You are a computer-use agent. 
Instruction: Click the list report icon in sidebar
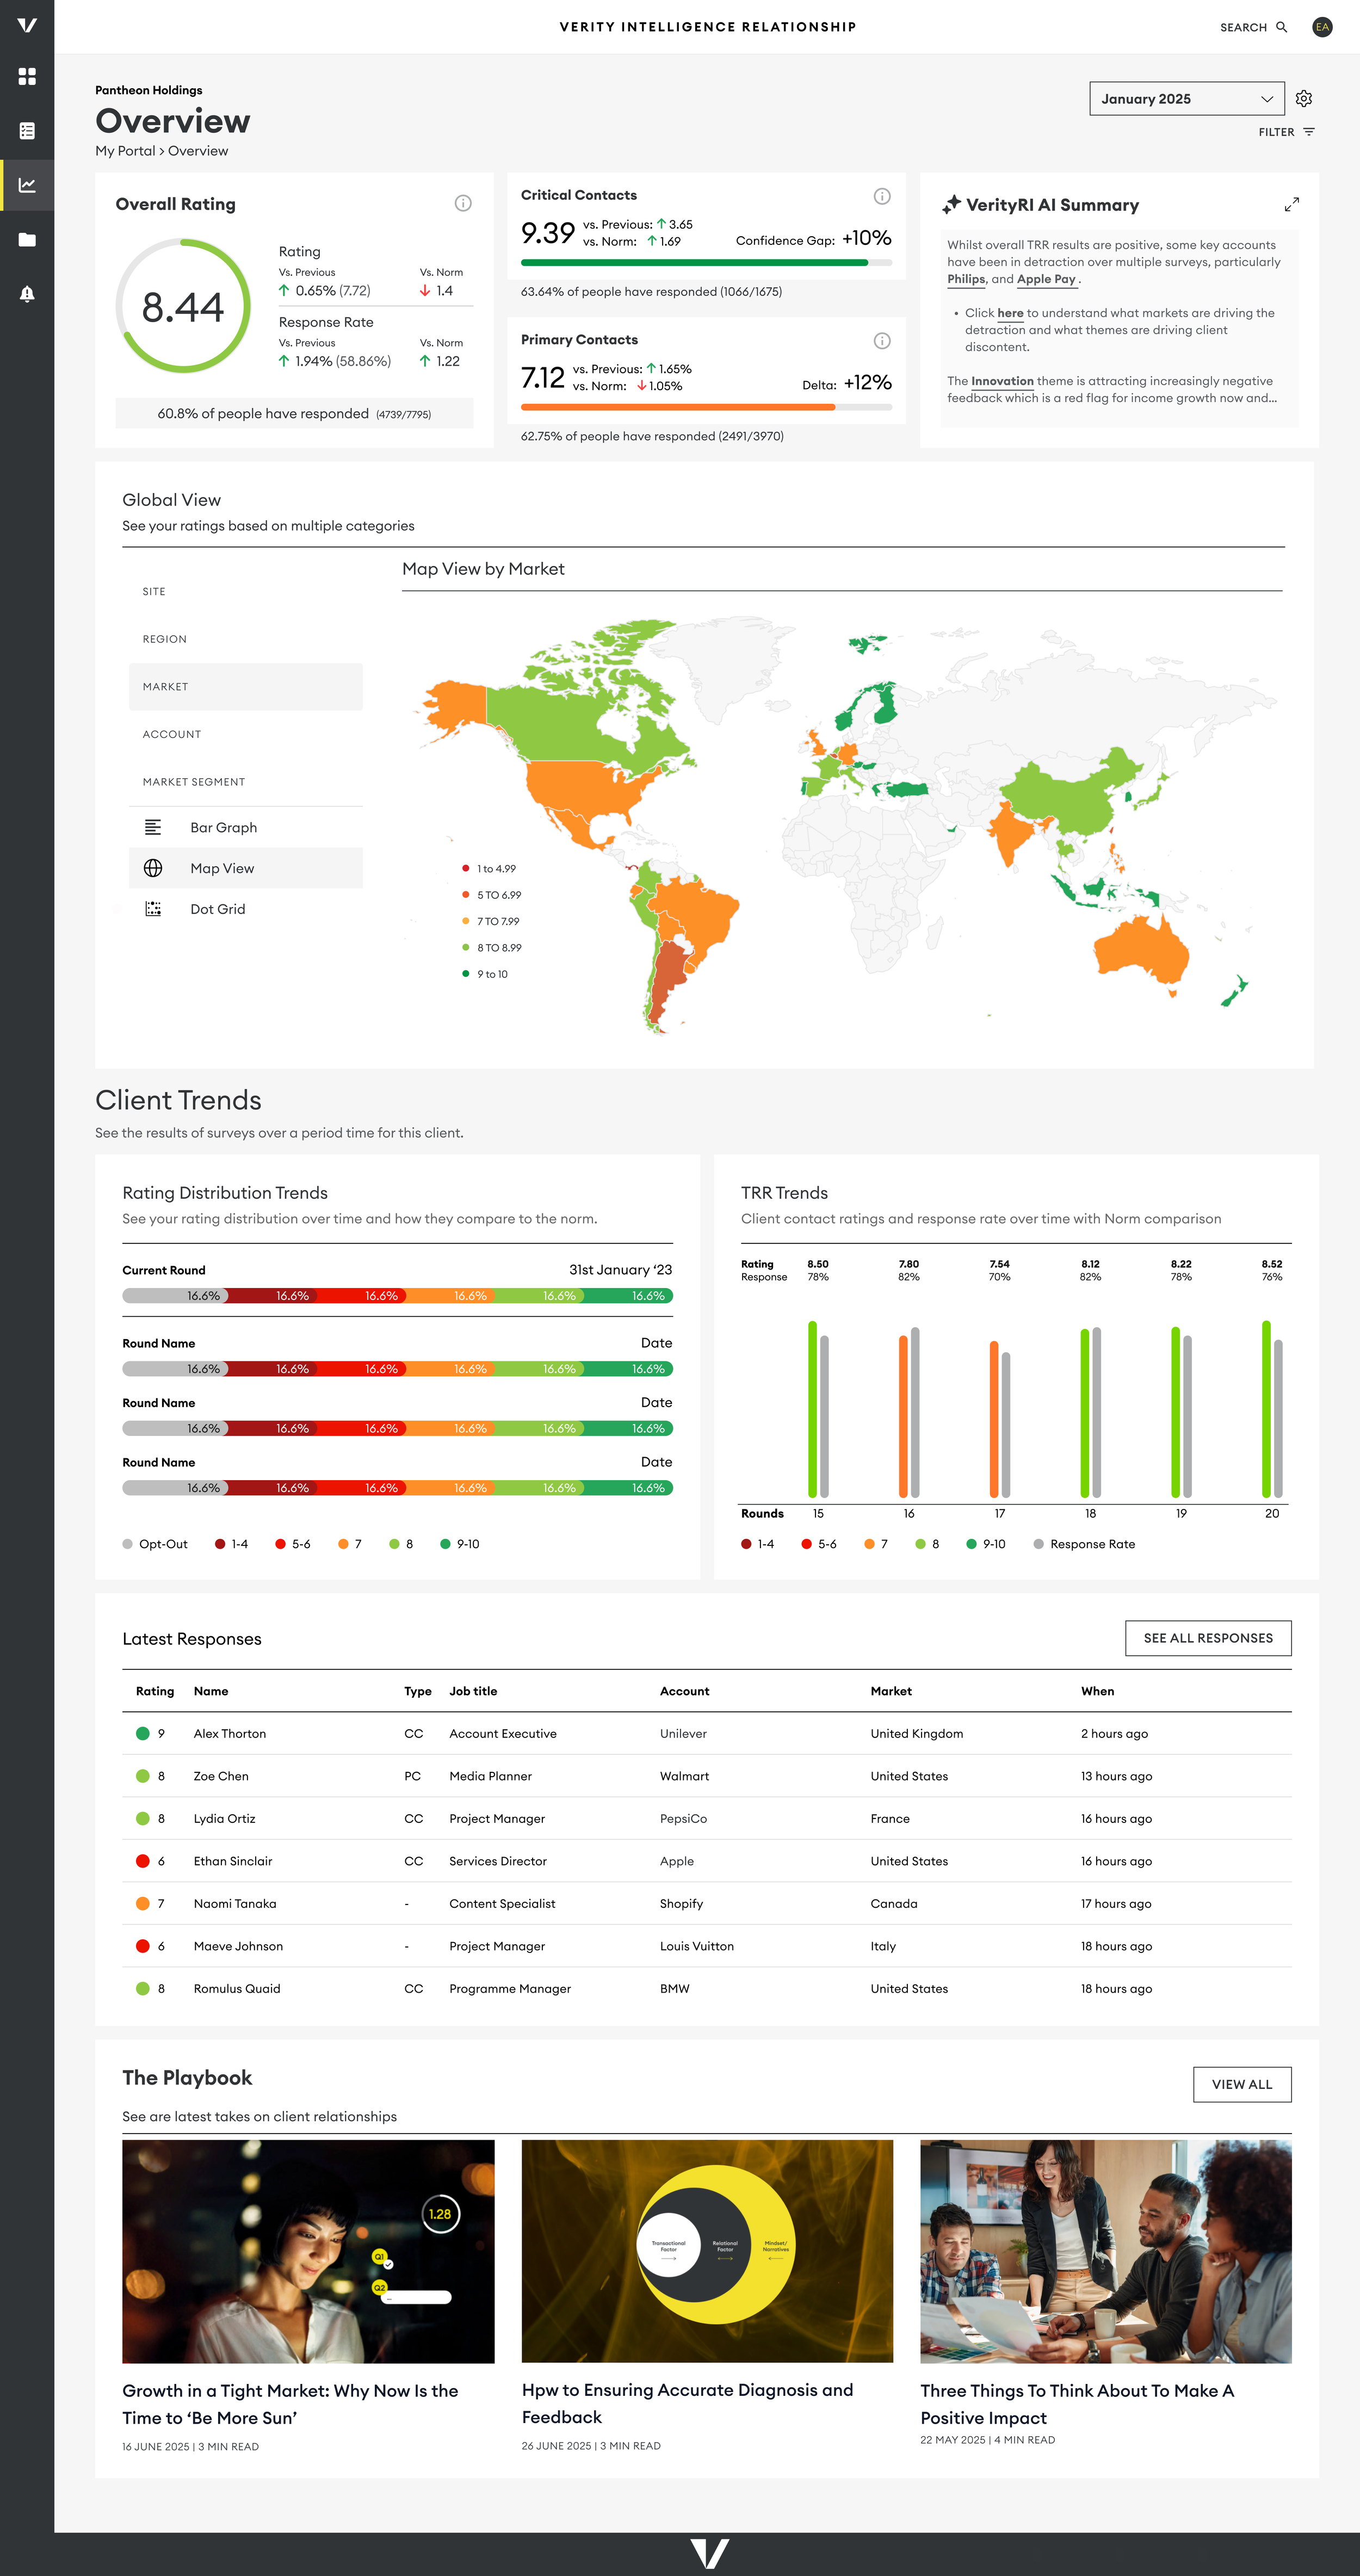[27, 131]
